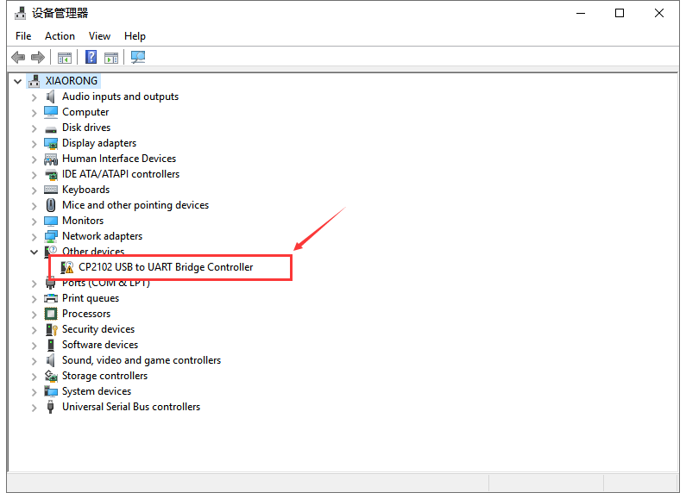Open the View menu
The image size is (686, 499).
click(x=99, y=36)
